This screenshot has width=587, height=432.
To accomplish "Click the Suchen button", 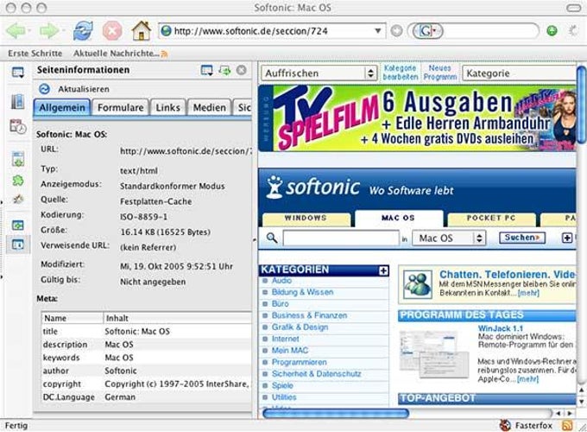I will click(x=522, y=238).
